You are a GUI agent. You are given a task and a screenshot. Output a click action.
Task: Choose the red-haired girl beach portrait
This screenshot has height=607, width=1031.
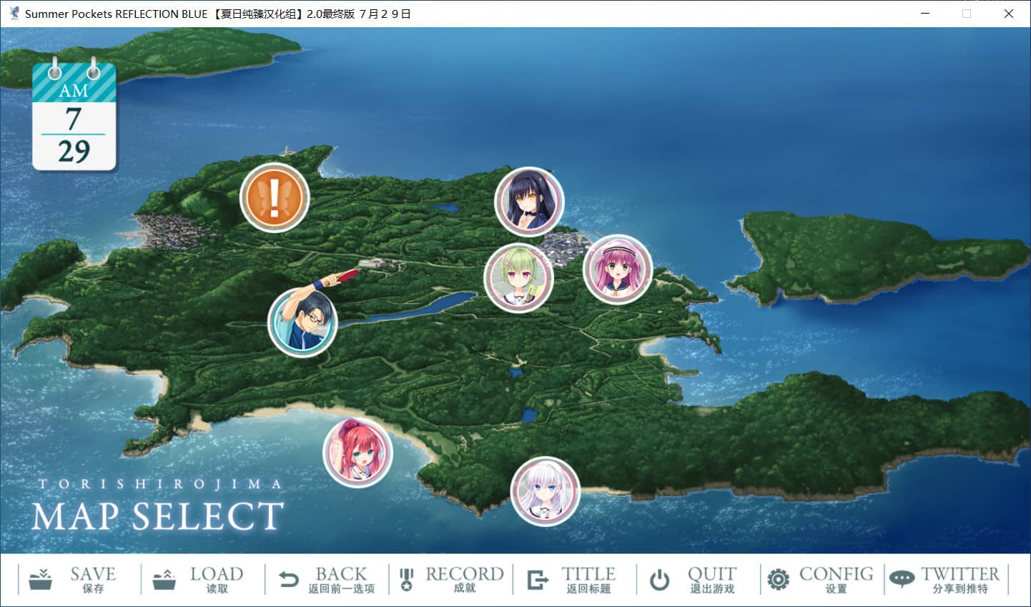click(357, 453)
